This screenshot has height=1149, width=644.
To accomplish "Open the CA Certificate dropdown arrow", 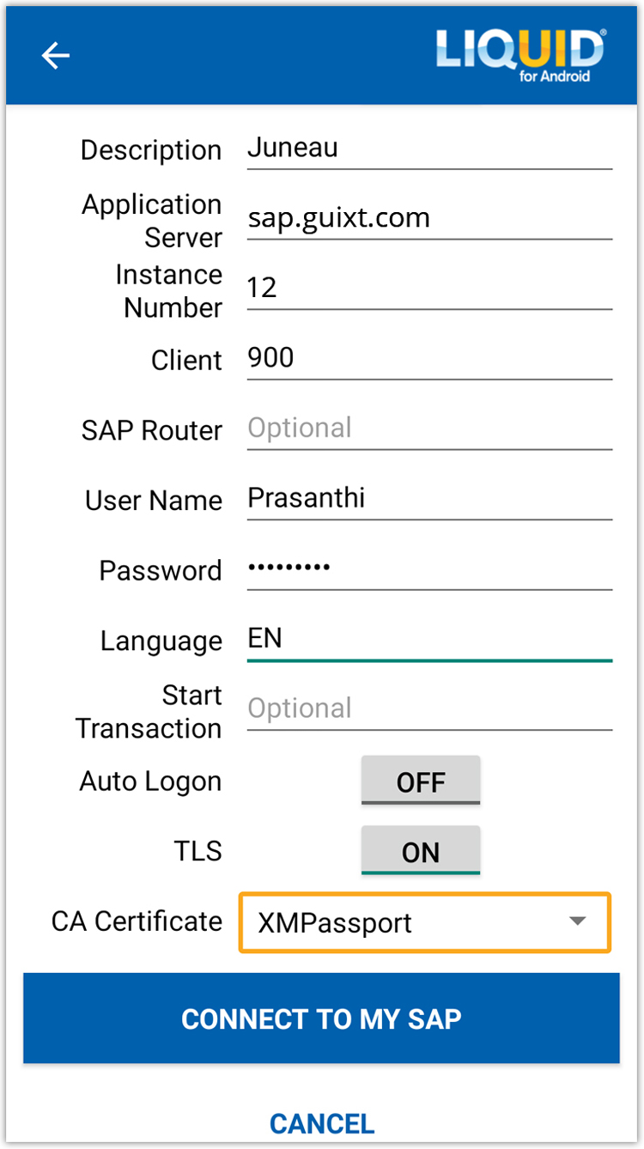I will click(577, 921).
